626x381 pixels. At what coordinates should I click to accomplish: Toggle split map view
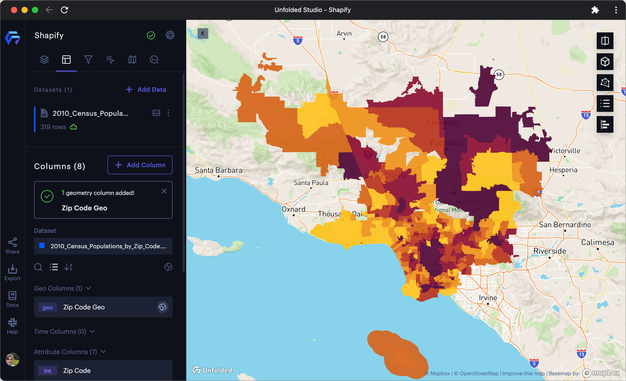605,41
